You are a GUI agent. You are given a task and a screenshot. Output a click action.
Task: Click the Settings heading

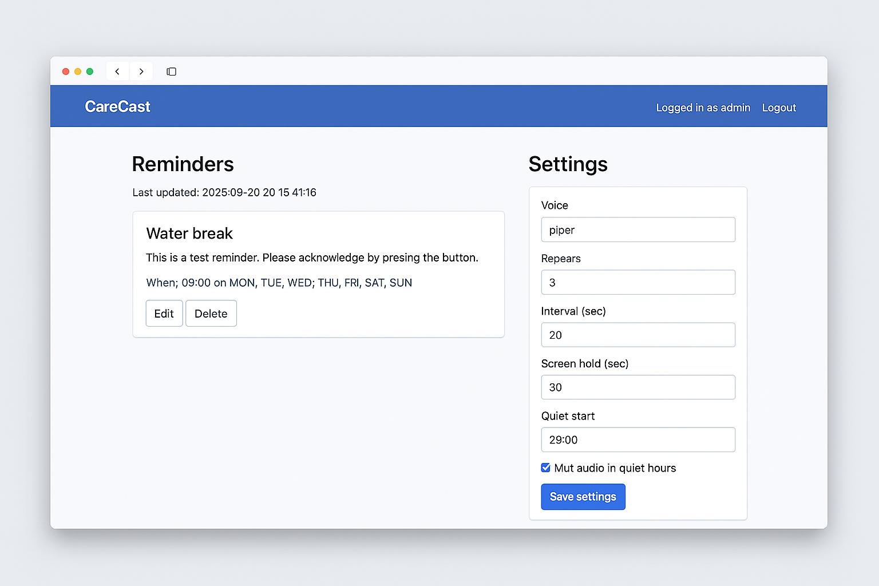click(568, 164)
